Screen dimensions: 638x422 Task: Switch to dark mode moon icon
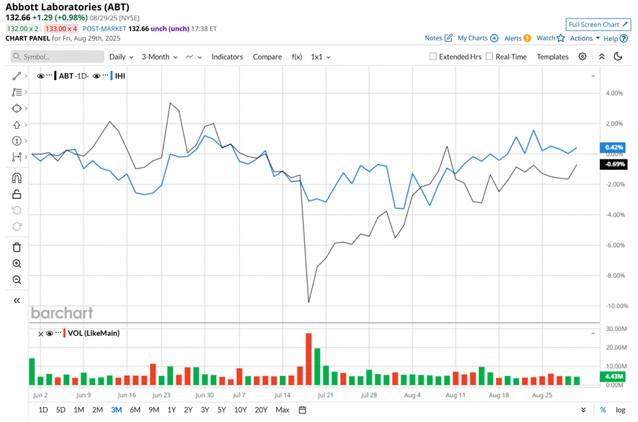pyautogui.click(x=618, y=57)
